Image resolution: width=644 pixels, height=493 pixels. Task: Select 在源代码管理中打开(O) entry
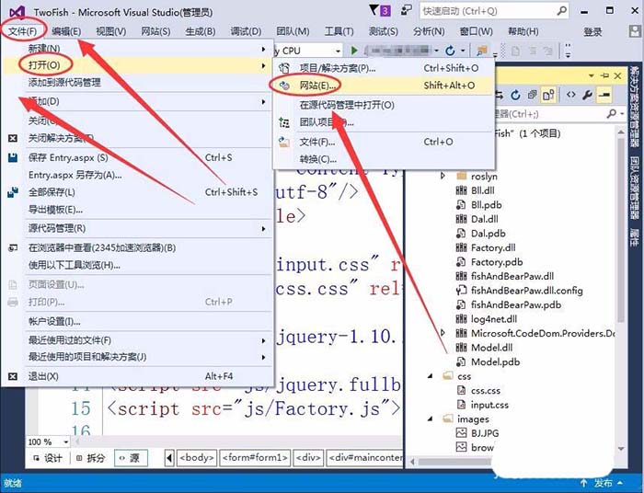coord(384,105)
